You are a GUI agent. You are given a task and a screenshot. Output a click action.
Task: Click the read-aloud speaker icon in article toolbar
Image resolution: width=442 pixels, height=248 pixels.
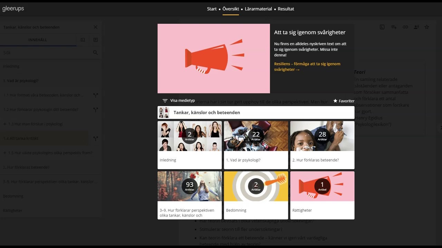416,27
